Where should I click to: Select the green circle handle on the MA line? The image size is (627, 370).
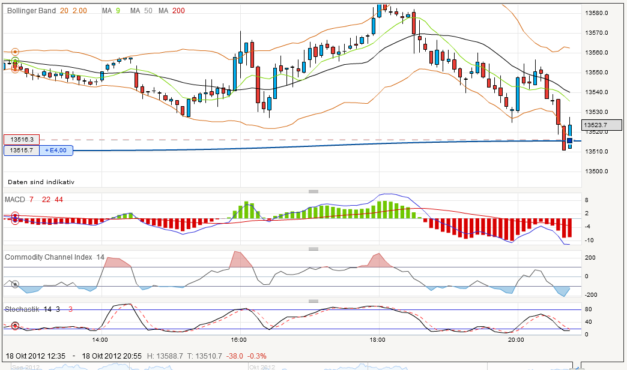pos(15,61)
